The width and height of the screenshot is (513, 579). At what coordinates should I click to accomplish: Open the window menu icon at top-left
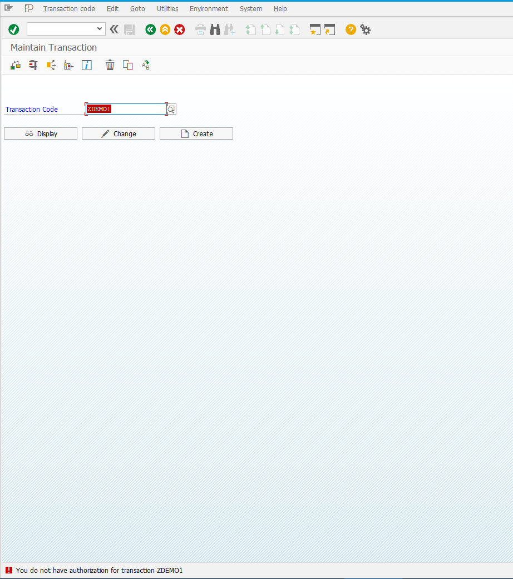click(8, 8)
